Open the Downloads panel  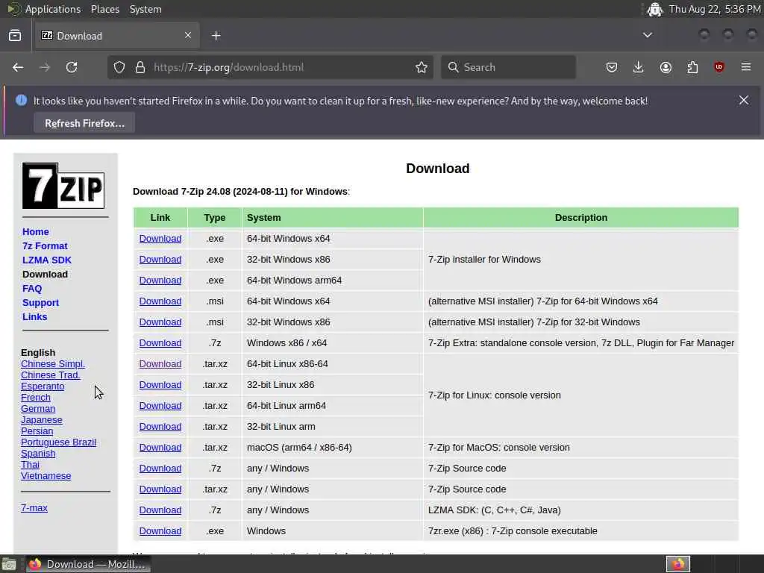pyautogui.click(x=639, y=67)
